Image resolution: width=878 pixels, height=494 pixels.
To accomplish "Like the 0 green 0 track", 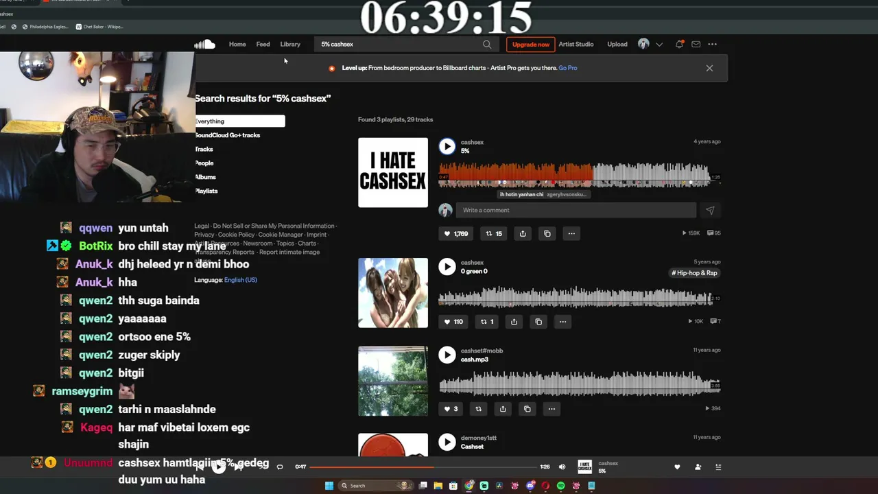I will (x=453, y=321).
